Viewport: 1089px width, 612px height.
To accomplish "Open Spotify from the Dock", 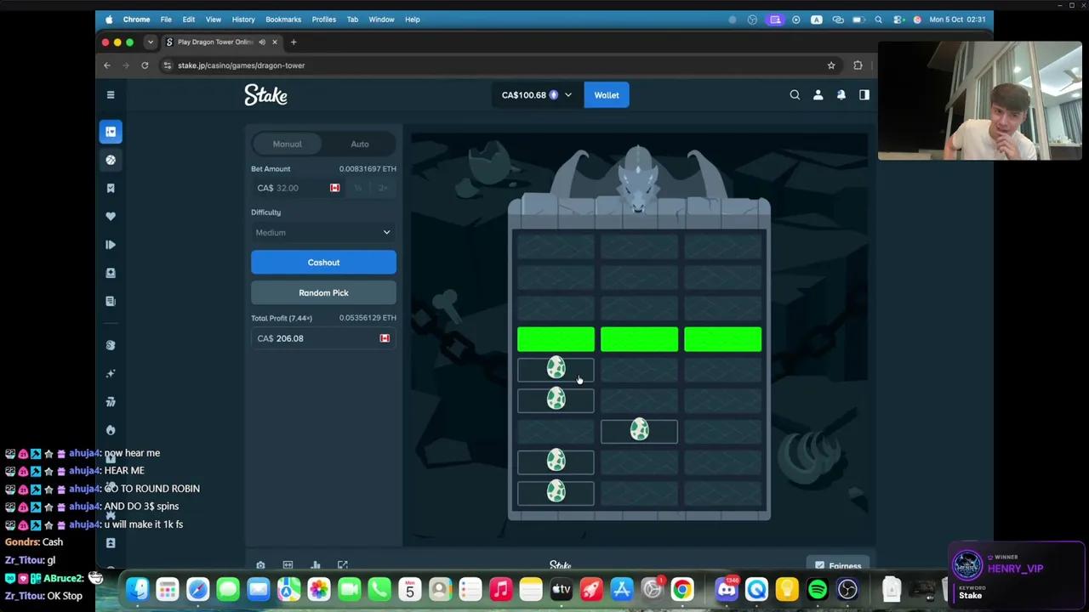I will pos(817,589).
